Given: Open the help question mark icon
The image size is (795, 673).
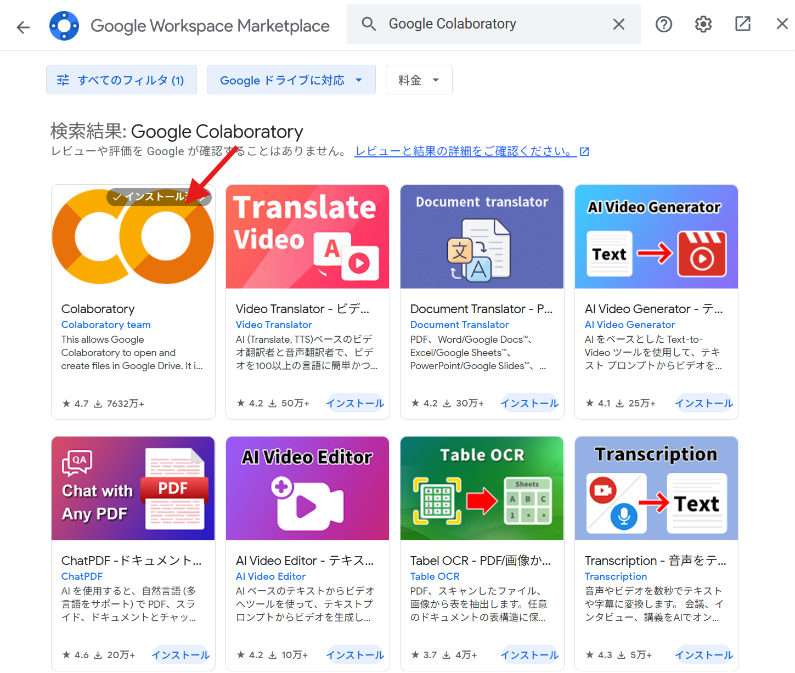Looking at the screenshot, I should click(663, 24).
